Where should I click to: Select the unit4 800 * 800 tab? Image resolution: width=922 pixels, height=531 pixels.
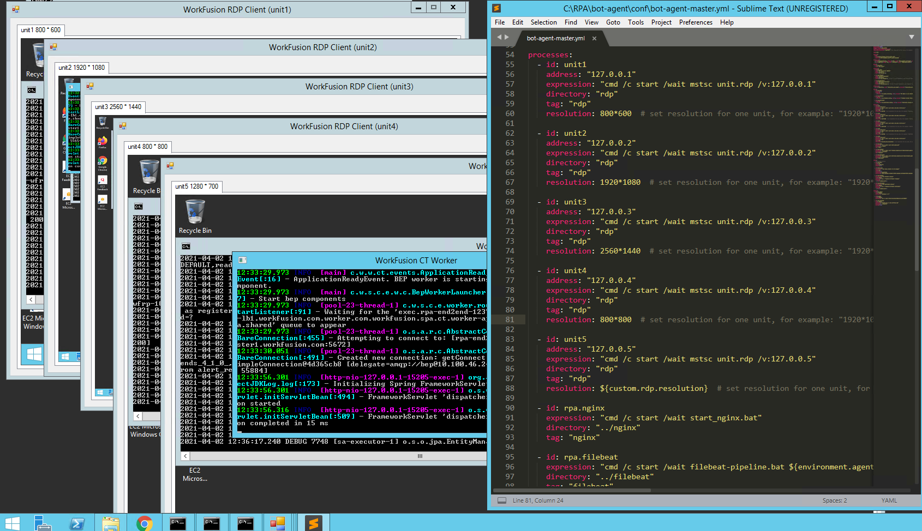(x=148, y=147)
